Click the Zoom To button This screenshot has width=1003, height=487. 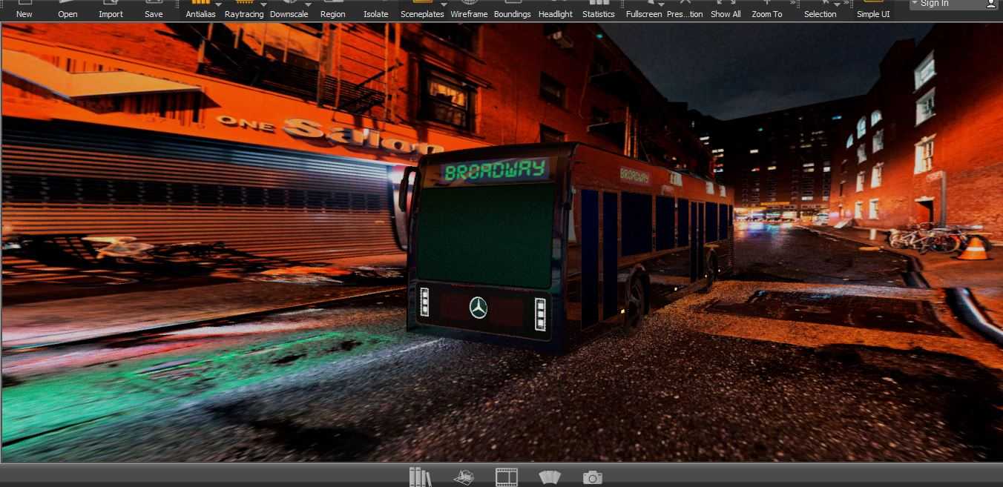[767, 10]
